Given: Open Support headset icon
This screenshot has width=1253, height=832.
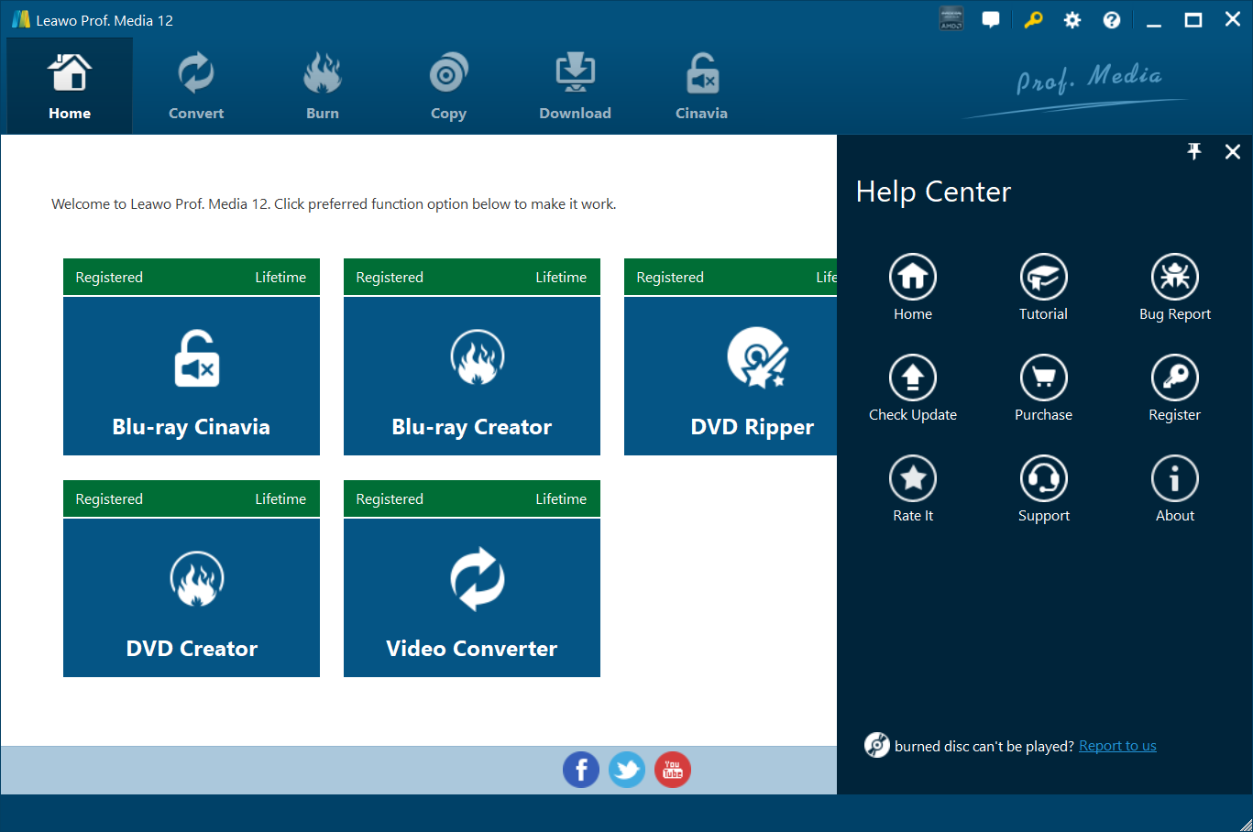Looking at the screenshot, I should 1043,478.
